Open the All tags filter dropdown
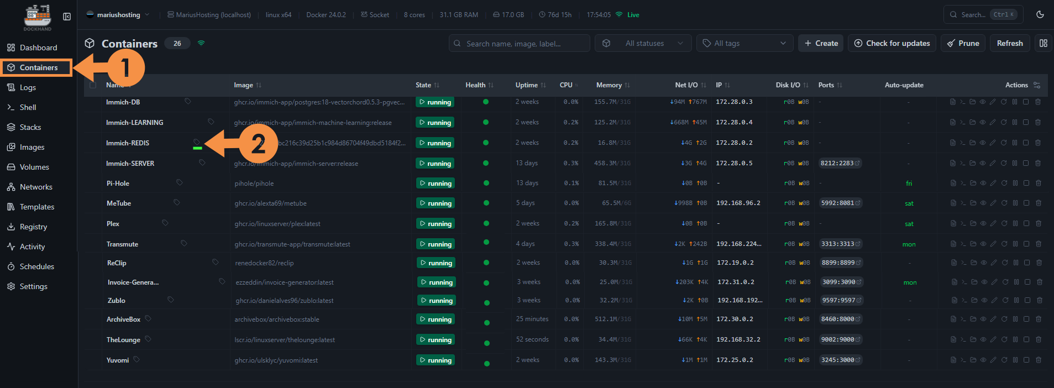Image resolution: width=1054 pixels, height=388 pixels. pyautogui.click(x=744, y=43)
